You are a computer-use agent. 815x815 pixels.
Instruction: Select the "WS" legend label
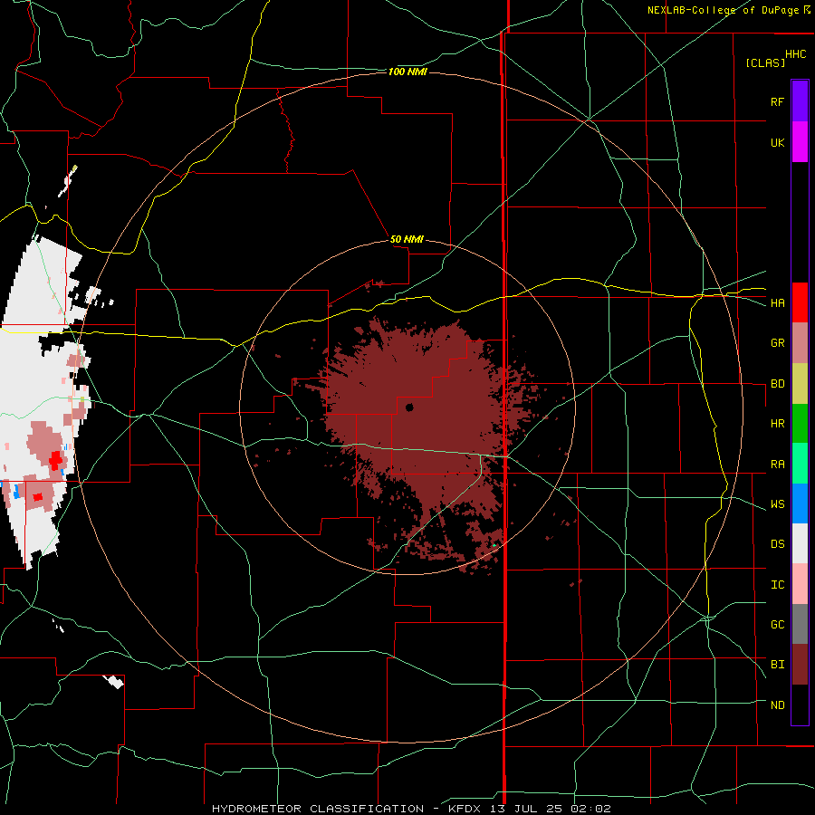[x=777, y=504]
